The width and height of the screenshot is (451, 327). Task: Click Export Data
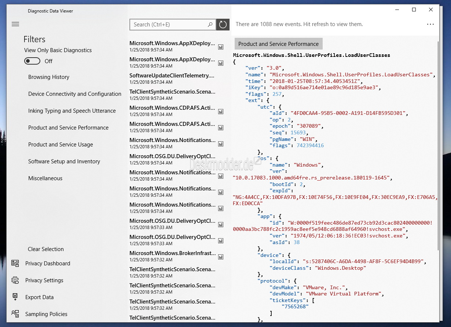pyautogui.click(x=39, y=297)
